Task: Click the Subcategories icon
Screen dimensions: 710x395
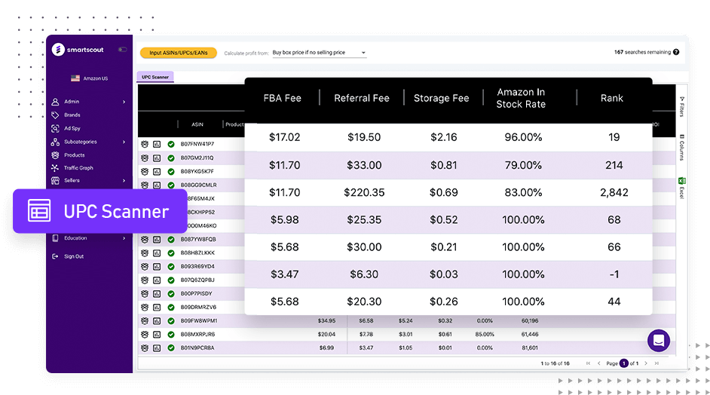Action: click(x=55, y=142)
